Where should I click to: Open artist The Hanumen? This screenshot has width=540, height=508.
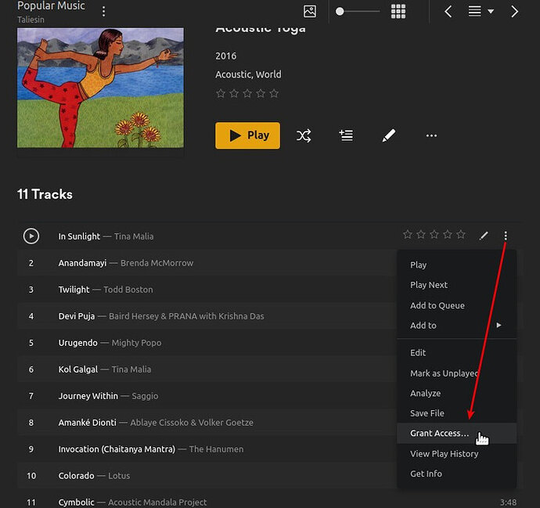tap(216, 449)
